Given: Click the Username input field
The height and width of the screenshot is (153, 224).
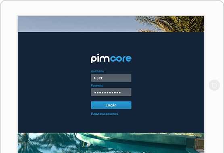Looking at the screenshot, I should (111, 78).
